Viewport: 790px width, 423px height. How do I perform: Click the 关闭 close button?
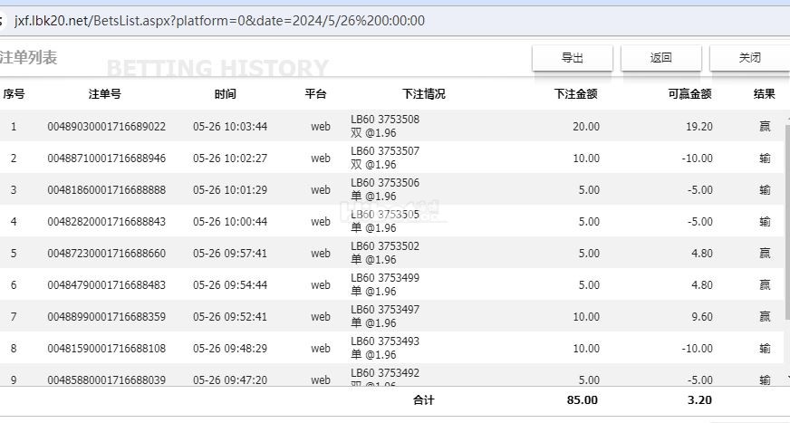[750, 58]
